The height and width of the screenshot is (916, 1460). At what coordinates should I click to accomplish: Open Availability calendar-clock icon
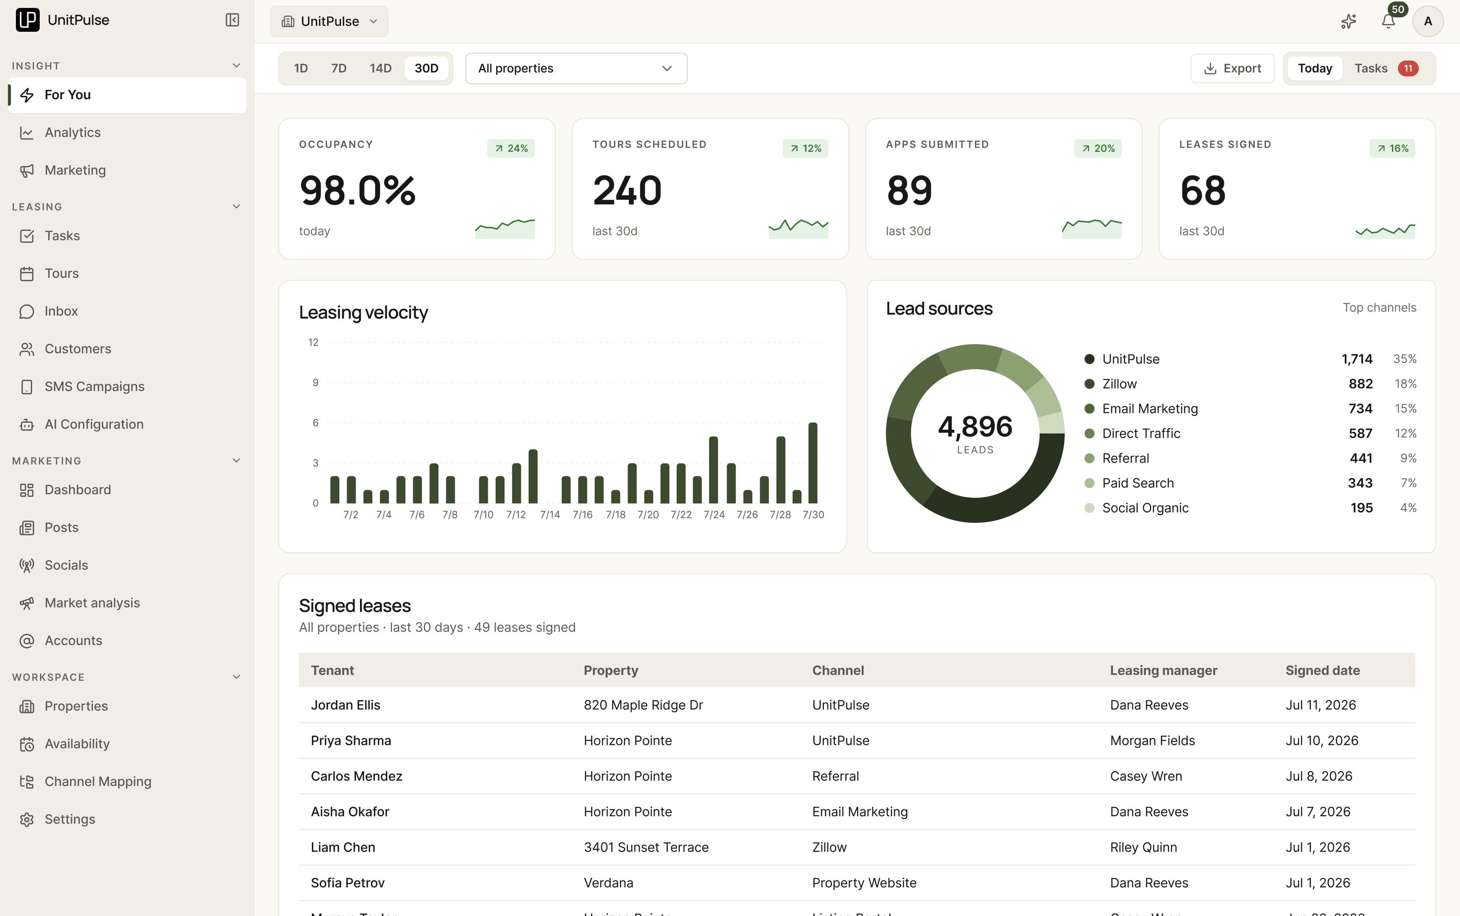point(27,744)
